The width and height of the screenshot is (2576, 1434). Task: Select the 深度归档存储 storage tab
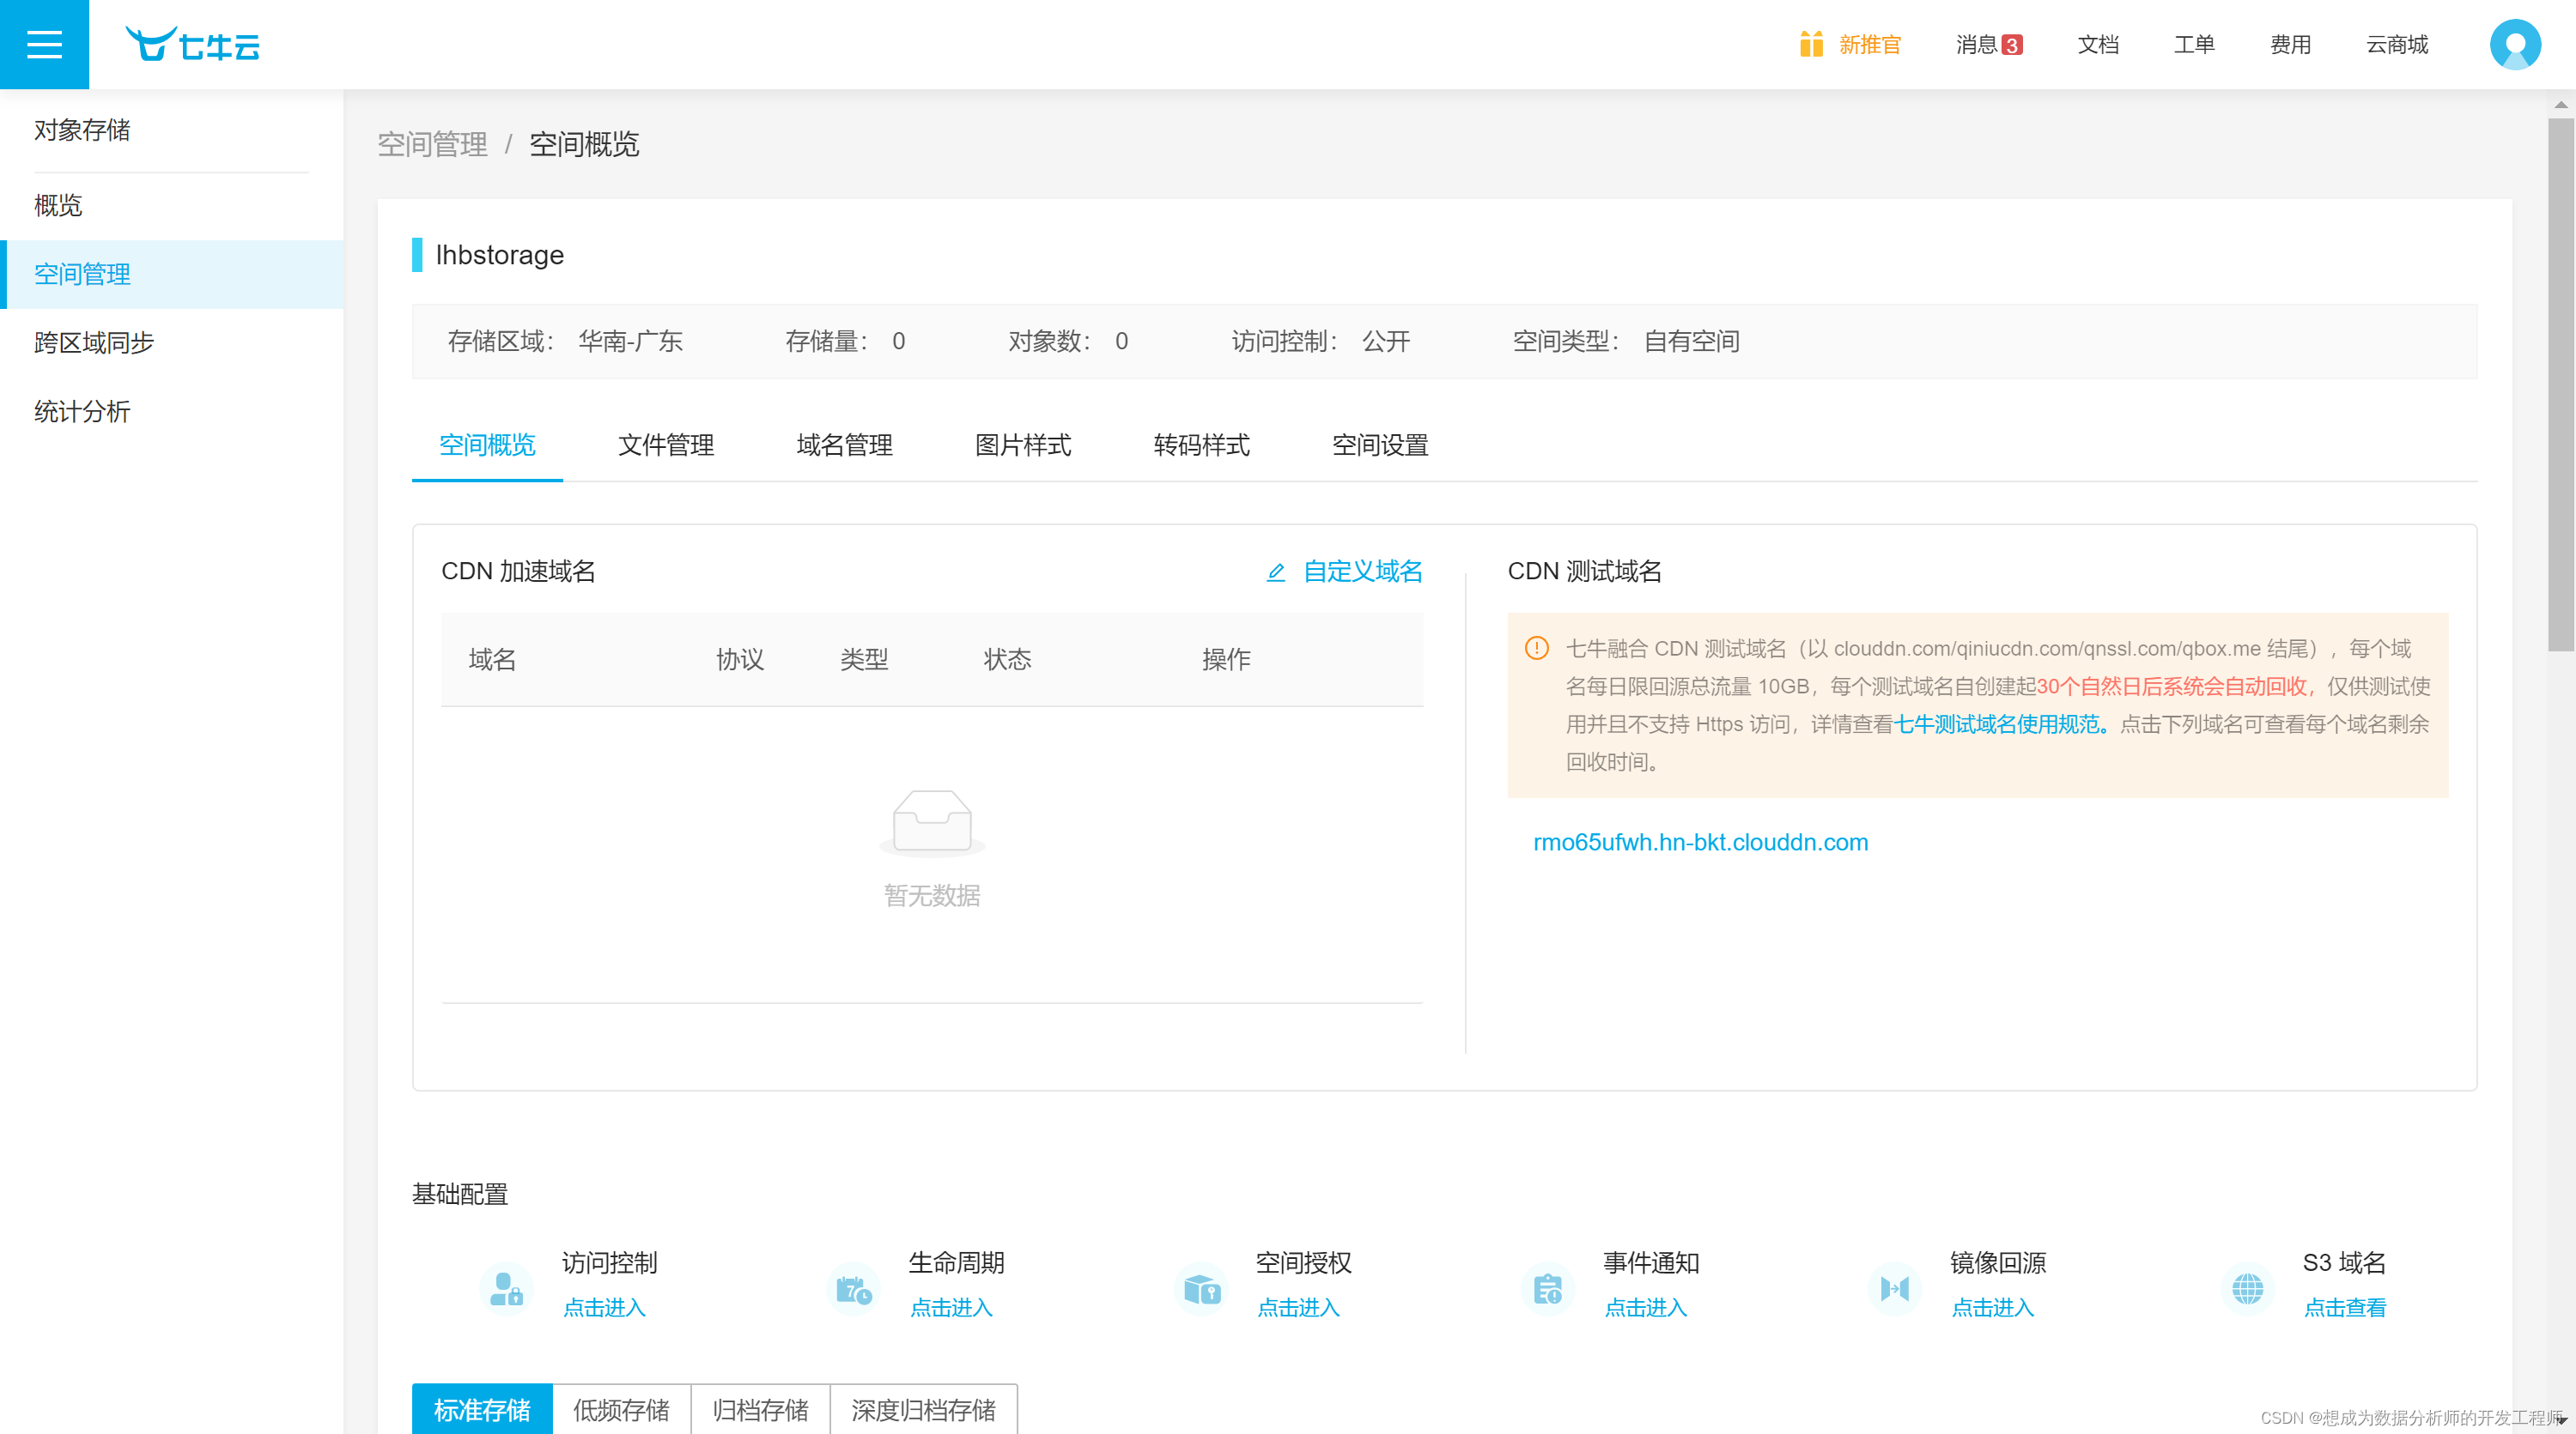click(x=923, y=1409)
